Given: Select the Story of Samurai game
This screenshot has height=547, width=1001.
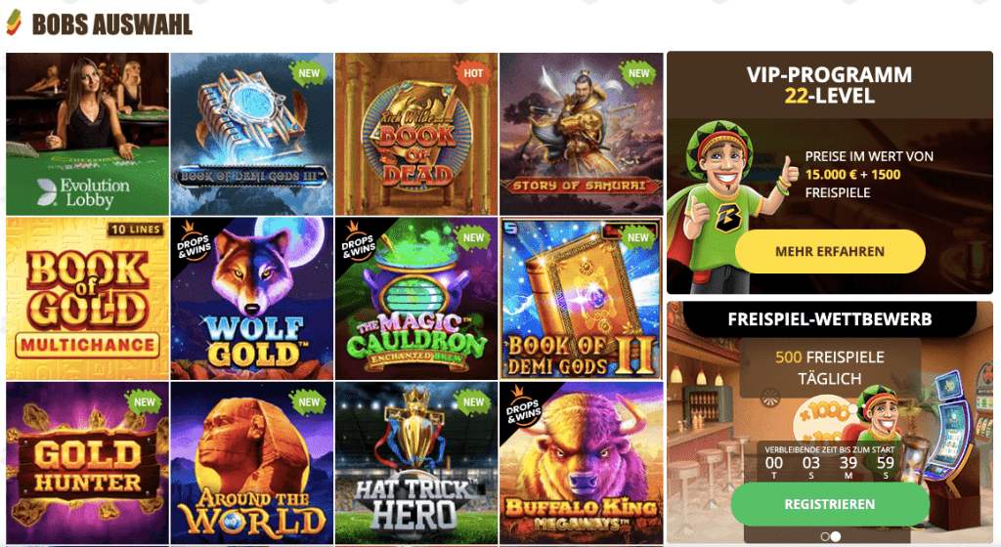Looking at the screenshot, I should [x=581, y=134].
